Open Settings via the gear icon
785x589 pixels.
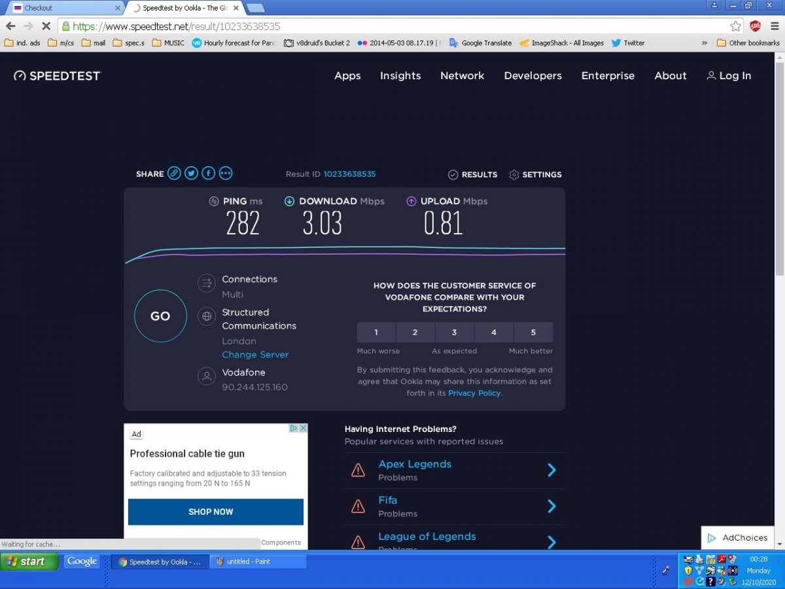tap(514, 175)
